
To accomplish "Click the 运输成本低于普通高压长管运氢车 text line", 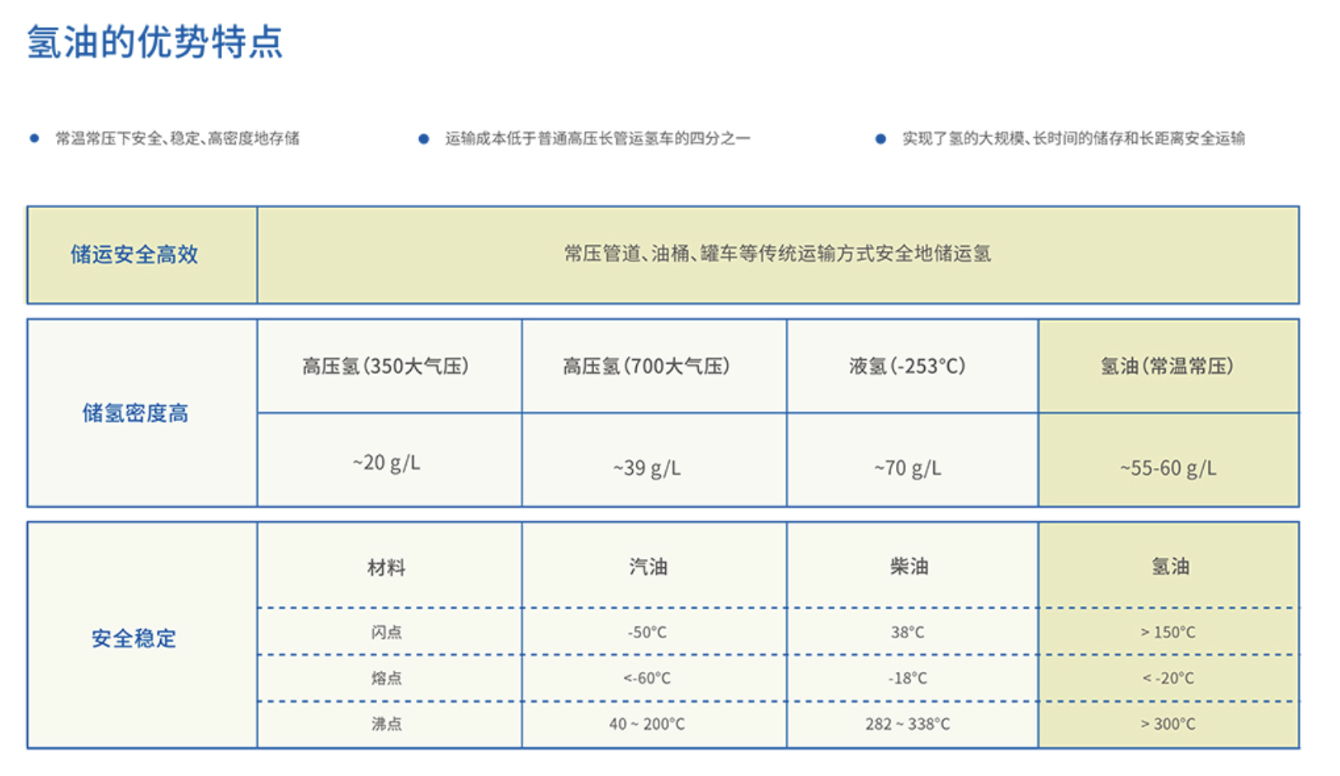I will pos(597,139).
